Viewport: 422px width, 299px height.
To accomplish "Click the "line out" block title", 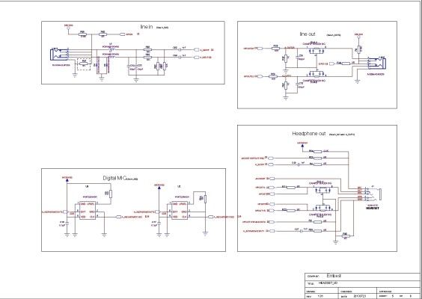I will coord(308,34).
